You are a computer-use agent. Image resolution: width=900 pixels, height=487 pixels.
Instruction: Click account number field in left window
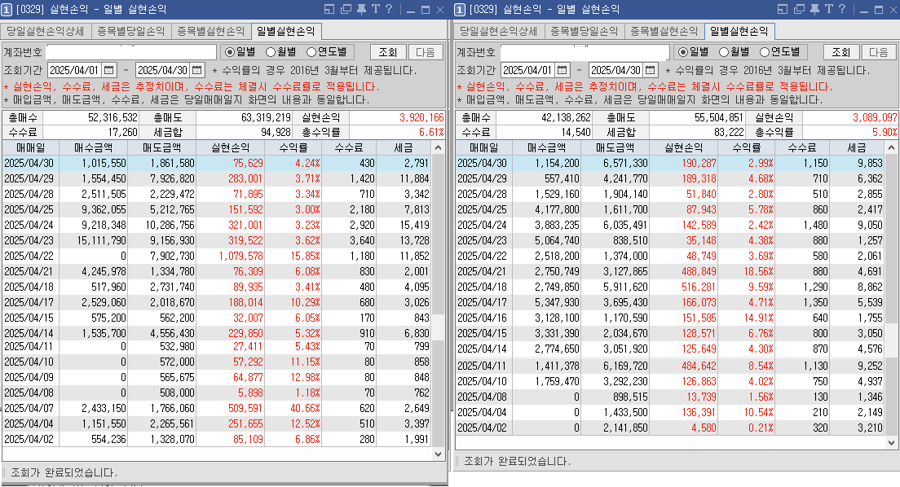131,52
